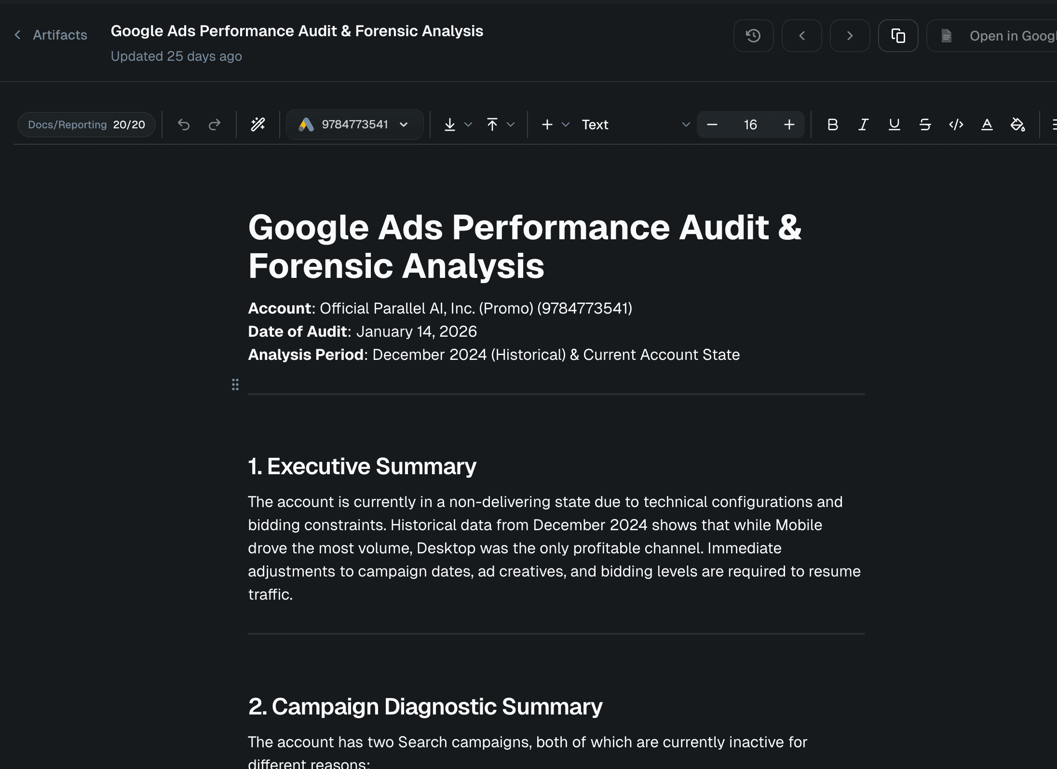Click the export/download icon in the toolbar

[x=450, y=124]
